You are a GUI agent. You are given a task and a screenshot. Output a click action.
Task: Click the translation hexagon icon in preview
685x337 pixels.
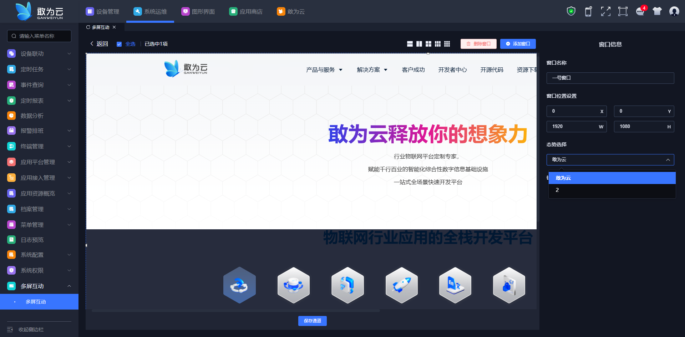455,285
